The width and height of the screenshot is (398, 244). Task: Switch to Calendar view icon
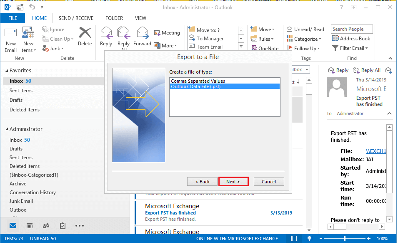point(30,226)
